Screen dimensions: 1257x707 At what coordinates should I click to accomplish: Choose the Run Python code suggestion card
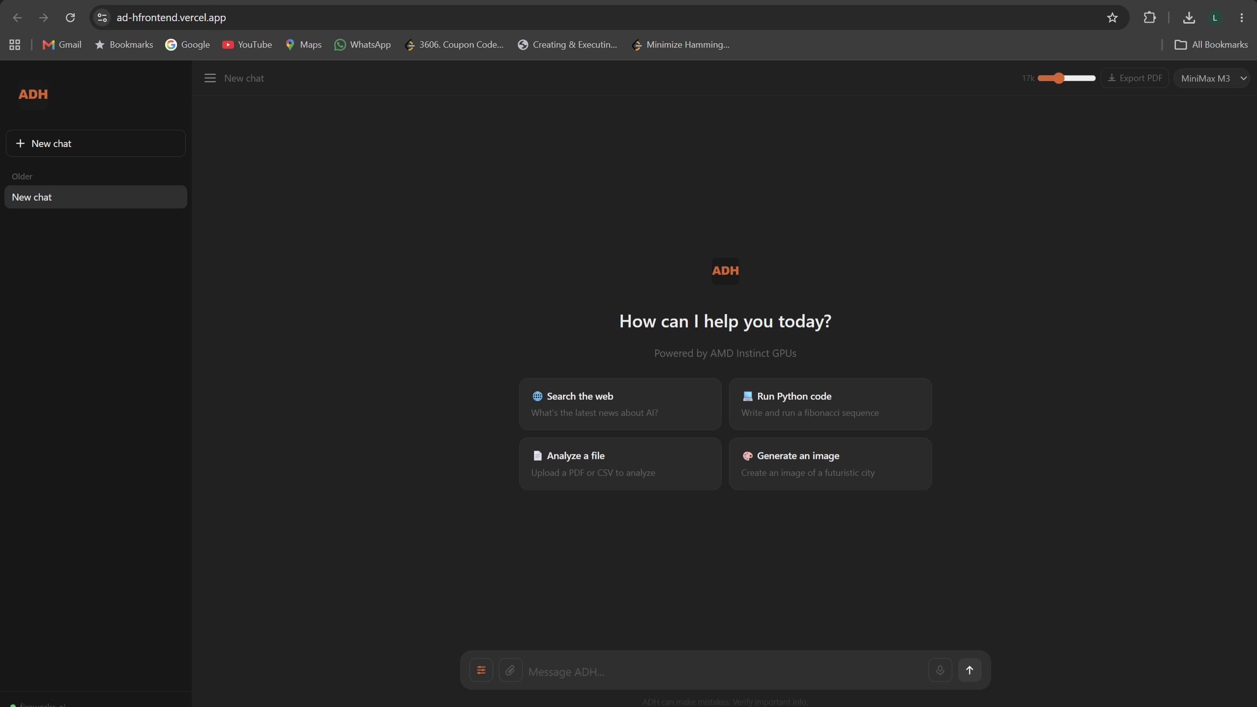830,404
